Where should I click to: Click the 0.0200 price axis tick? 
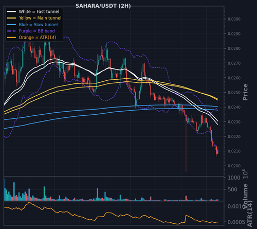click(234, 166)
